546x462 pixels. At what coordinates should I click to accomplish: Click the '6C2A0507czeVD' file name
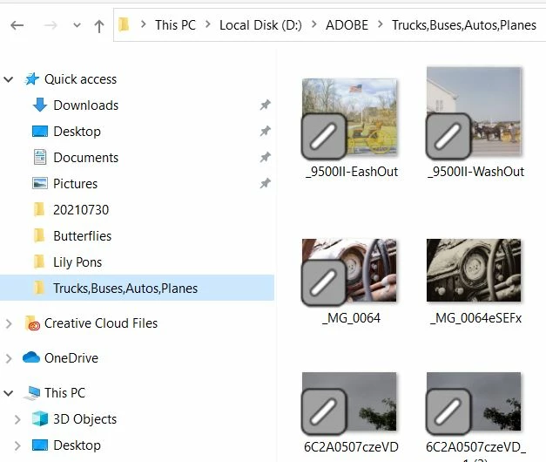click(x=351, y=447)
